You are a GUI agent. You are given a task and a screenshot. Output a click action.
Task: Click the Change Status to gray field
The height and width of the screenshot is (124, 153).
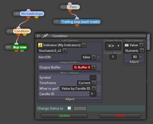(80, 108)
